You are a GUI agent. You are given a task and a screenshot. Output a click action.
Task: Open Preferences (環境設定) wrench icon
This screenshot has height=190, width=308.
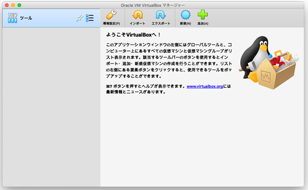(111, 15)
